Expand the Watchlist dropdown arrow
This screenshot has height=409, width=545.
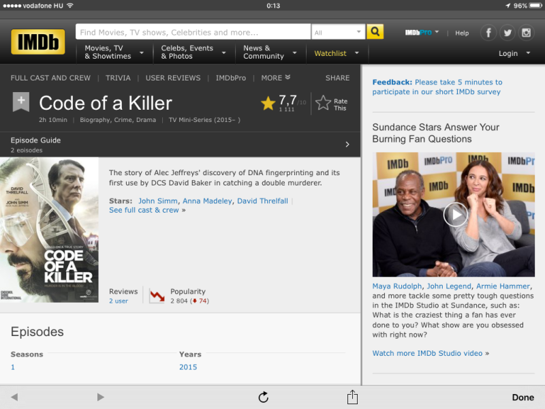[357, 53]
